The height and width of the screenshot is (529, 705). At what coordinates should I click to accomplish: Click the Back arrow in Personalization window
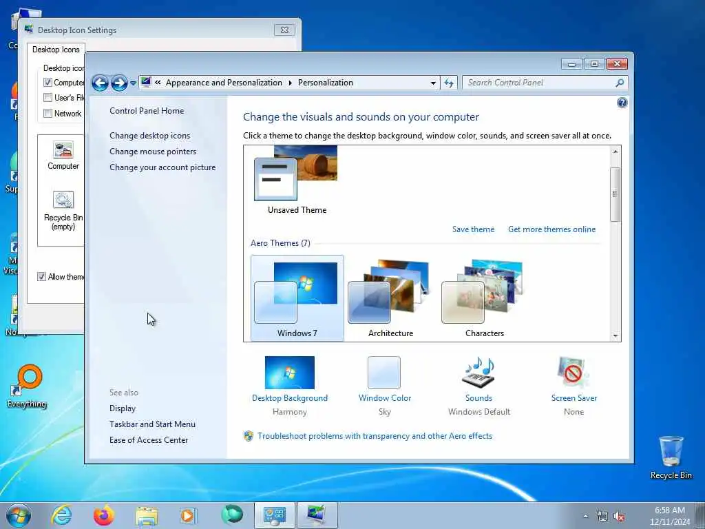tap(100, 83)
